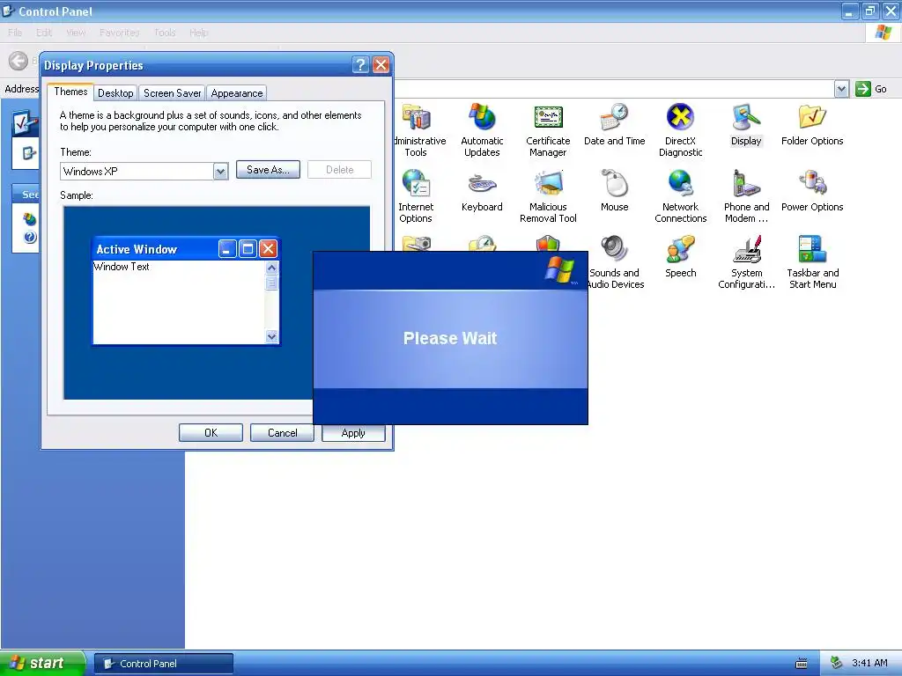Click sample window scrollbar up arrow
The image size is (902, 676).
coord(271,268)
